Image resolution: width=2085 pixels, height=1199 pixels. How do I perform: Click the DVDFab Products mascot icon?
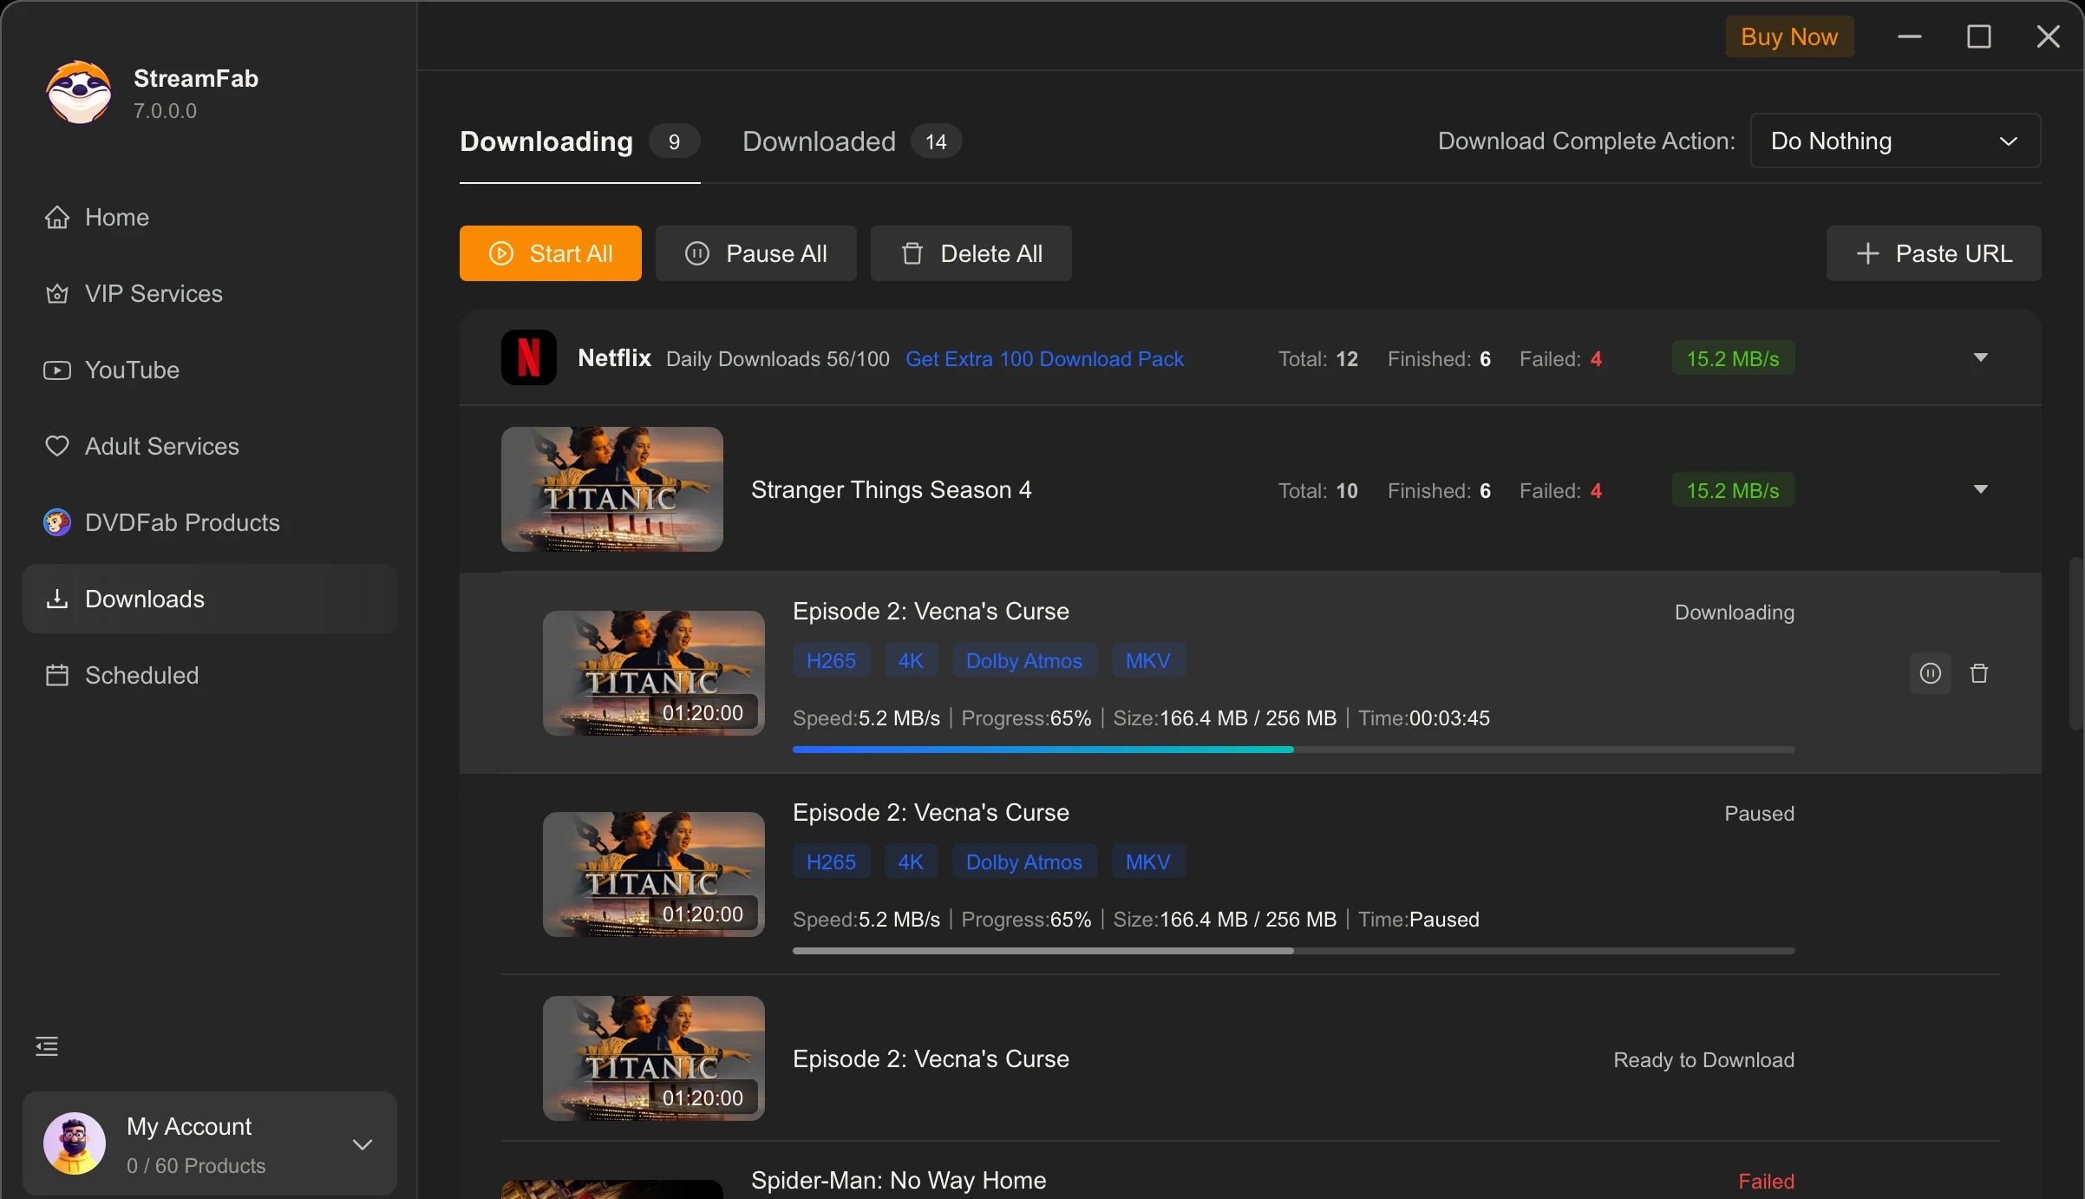point(57,522)
